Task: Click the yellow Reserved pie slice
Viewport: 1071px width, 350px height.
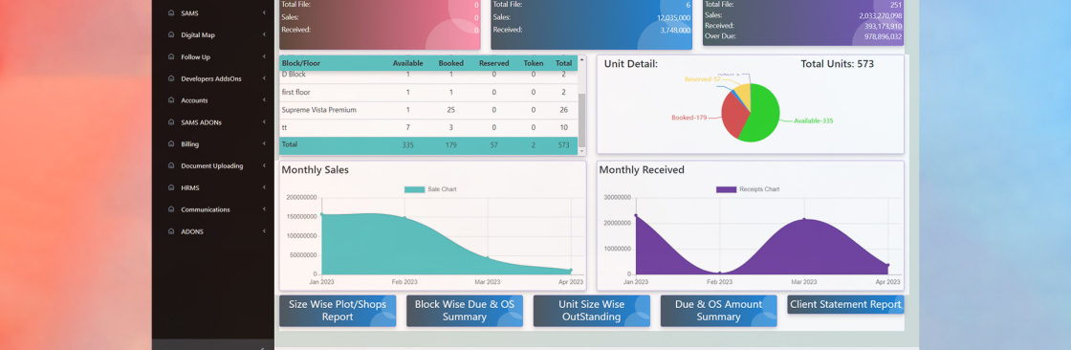Action: point(744,94)
